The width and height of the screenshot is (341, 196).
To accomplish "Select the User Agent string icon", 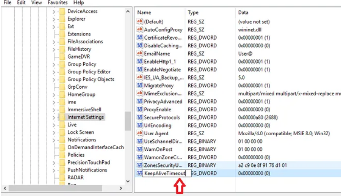I will [139, 133].
